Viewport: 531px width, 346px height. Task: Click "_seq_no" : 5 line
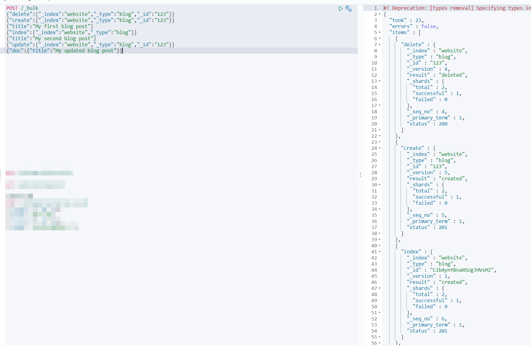click(x=427, y=215)
